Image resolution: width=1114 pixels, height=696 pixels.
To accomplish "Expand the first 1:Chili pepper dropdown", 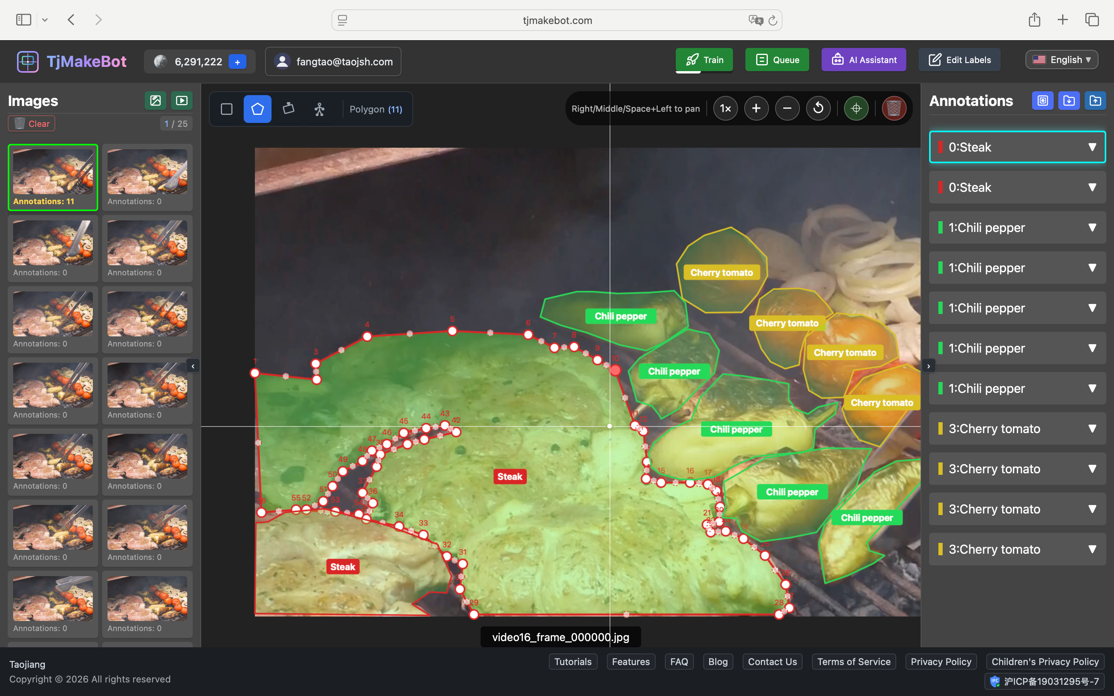I will pos(1092,228).
